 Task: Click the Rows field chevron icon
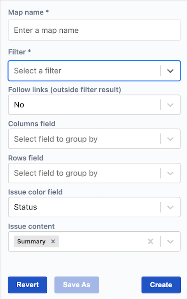[x=170, y=173]
